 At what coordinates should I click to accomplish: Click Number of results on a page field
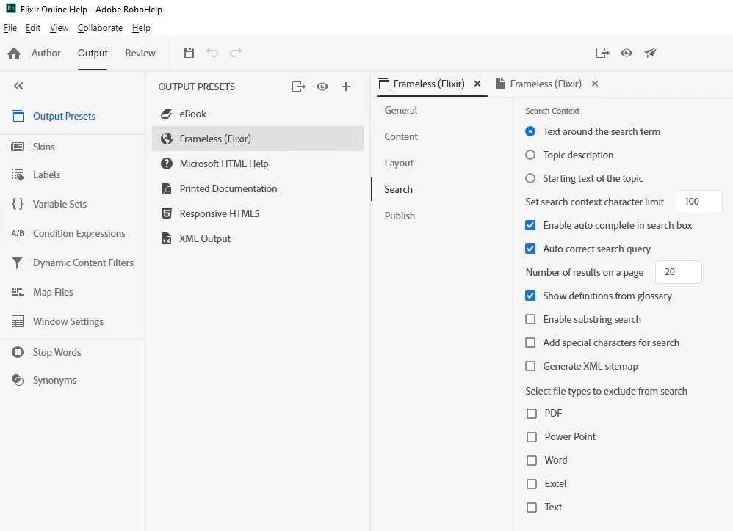[679, 272]
